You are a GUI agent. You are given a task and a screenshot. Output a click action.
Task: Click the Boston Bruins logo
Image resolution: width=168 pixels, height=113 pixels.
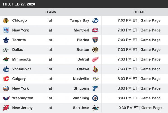point(95,50)
